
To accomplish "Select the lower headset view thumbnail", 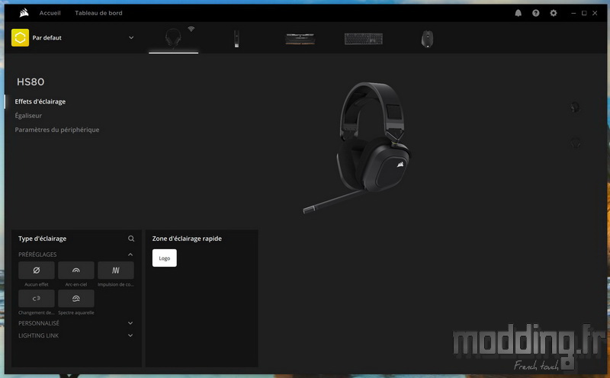I will (575, 143).
